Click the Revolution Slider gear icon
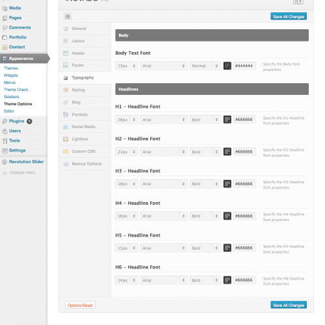This screenshot has width=325, height=325. 5,162
